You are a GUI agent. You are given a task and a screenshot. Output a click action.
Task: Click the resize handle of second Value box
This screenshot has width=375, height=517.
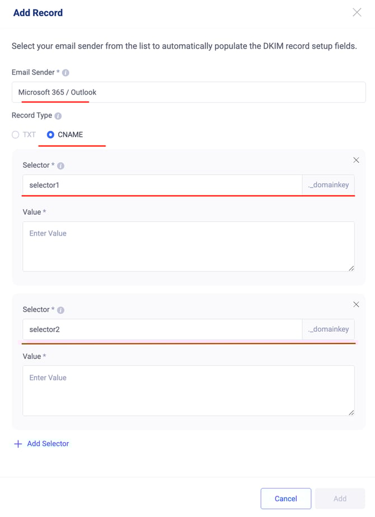[x=351, y=412]
